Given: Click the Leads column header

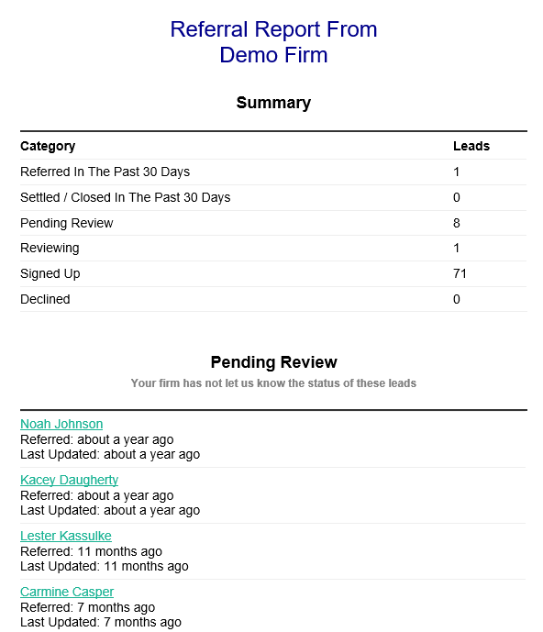Looking at the screenshot, I should [x=471, y=146].
